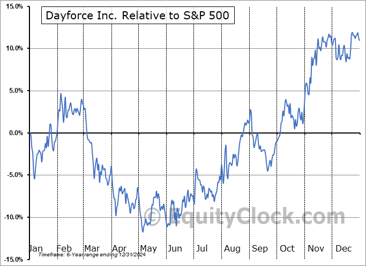366x266 pixels.
Task: Select the Feb month label
Action: tap(65, 248)
